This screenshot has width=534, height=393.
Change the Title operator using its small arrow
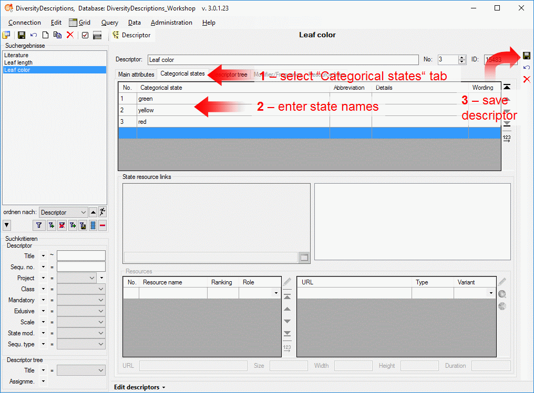pyautogui.click(x=43, y=256)
